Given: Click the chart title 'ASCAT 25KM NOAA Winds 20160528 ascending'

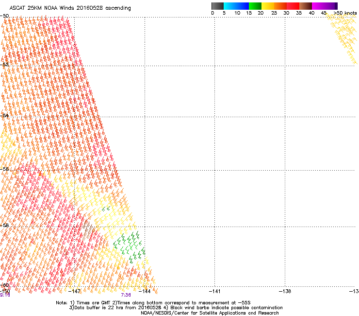Looking at the screenshot, I should 70,8.
